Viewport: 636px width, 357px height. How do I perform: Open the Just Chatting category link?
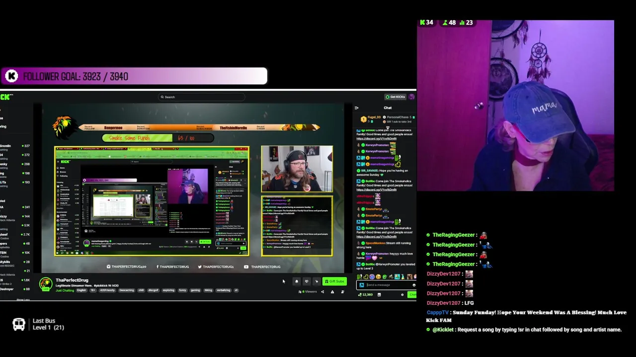[x=65, y=290]
